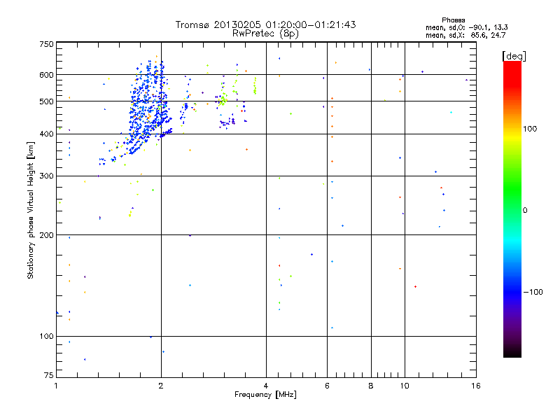Click the x-axis tick label '1'

(x=56, y=386)
